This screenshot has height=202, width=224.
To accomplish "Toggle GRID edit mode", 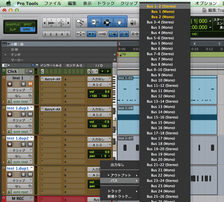I will click(x=28, y=30).
